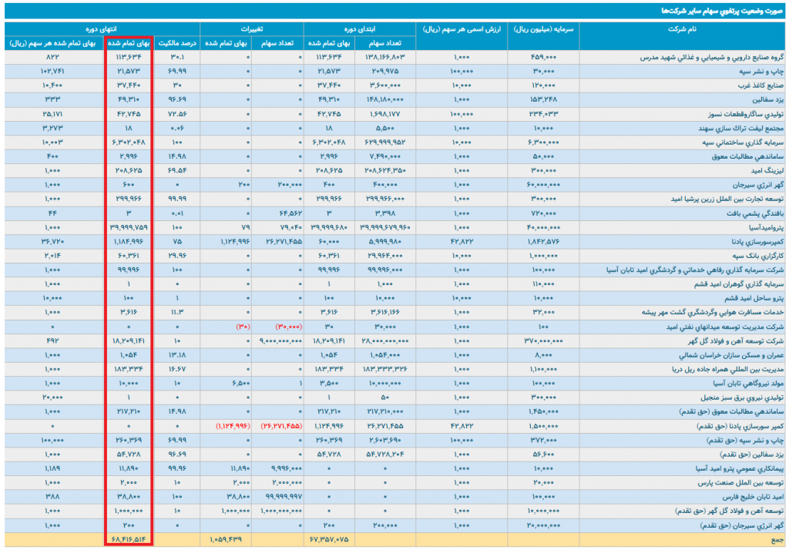Select company name 'تولیدی ساگاروقطعات نسوز'
Image resolution: width=789 pixels, height=550 pixels.
[745, 114]
